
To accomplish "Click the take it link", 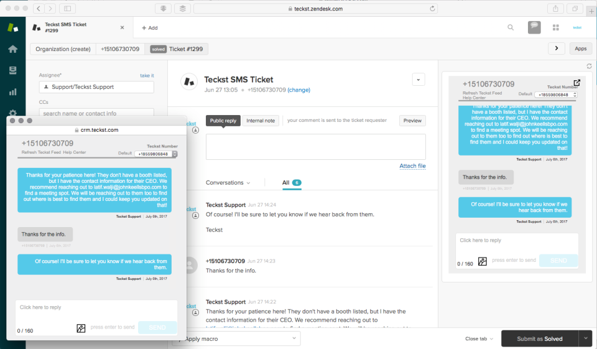I will 147,75.
